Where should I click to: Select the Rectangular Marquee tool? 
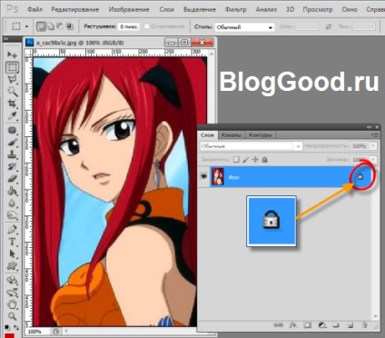click(x=12, y=67)
